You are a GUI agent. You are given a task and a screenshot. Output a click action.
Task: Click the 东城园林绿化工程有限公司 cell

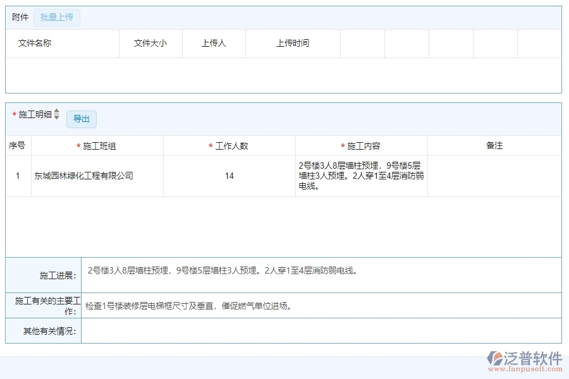(84, 176)
